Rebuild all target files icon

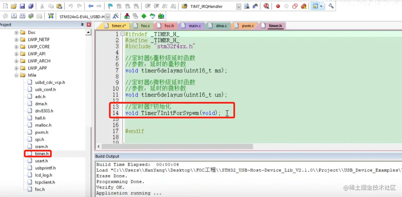tap(22, 16)
